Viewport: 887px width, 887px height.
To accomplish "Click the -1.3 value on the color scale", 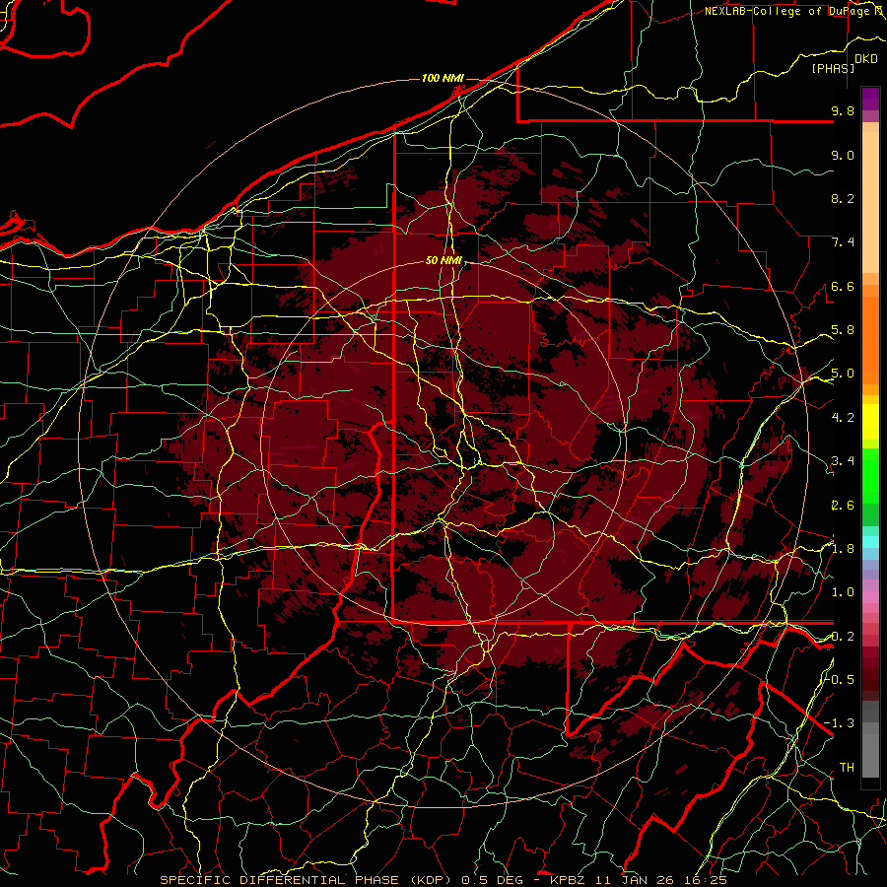I will point(840,723).
